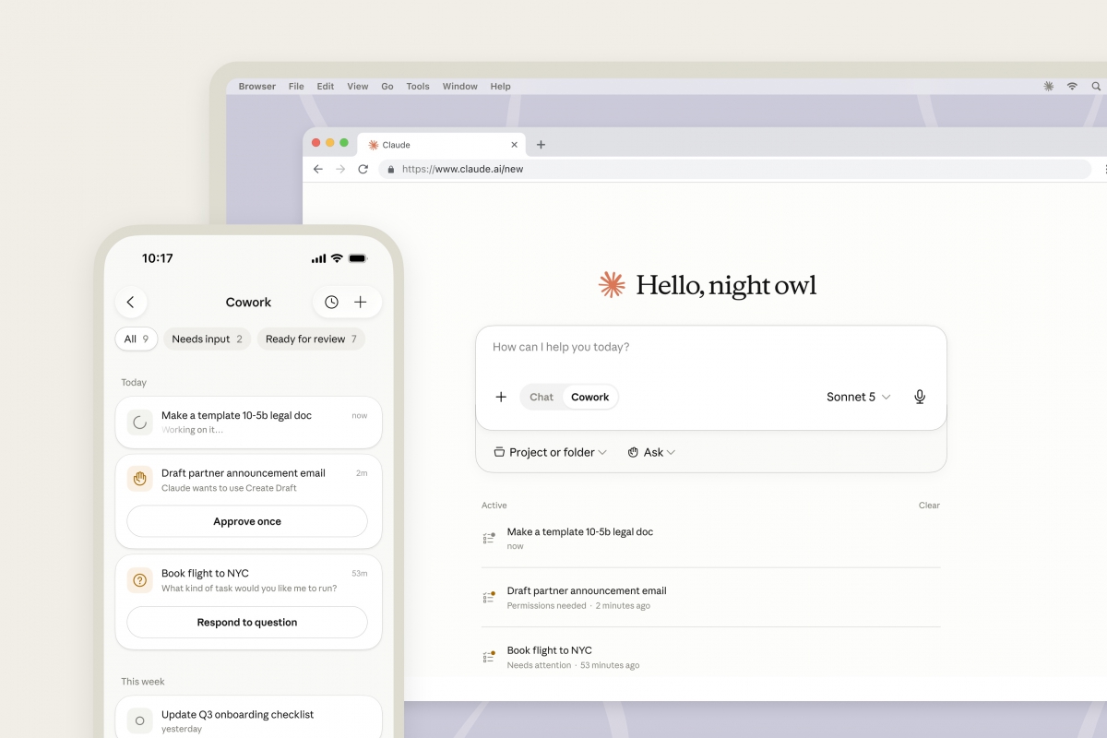Switch the prompt mode to Cowork
Viewport: 1107px width, 738px height.
[589, 397]
